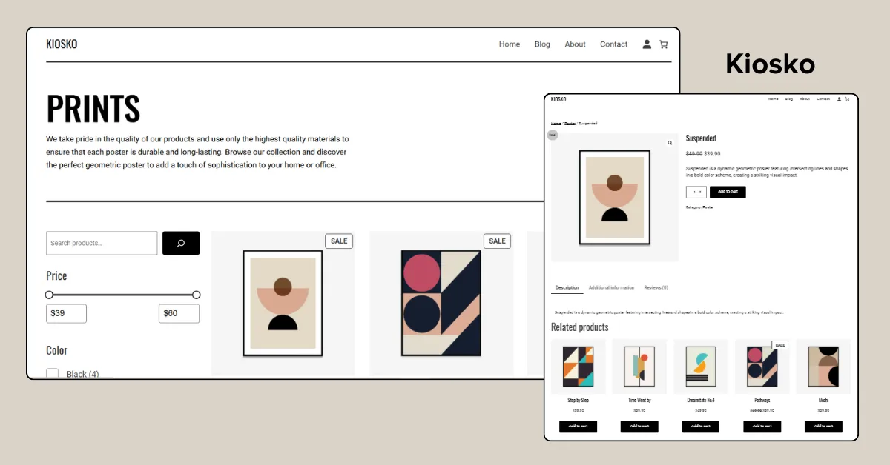Click the KIOSKO logo on the Prints page
Viewport: 890px width, 465px height.
click(x=62, y=44)
